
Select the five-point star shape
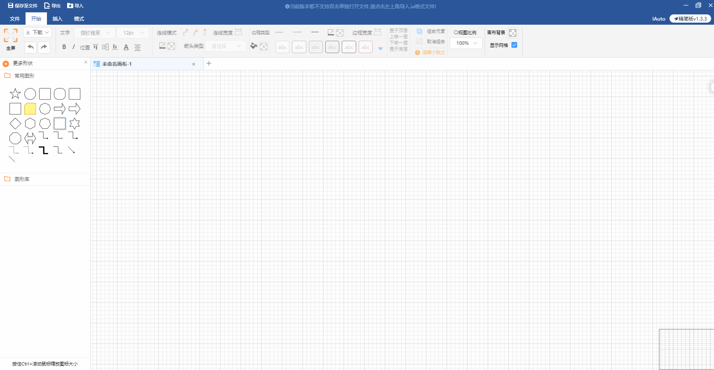point(15,94)
